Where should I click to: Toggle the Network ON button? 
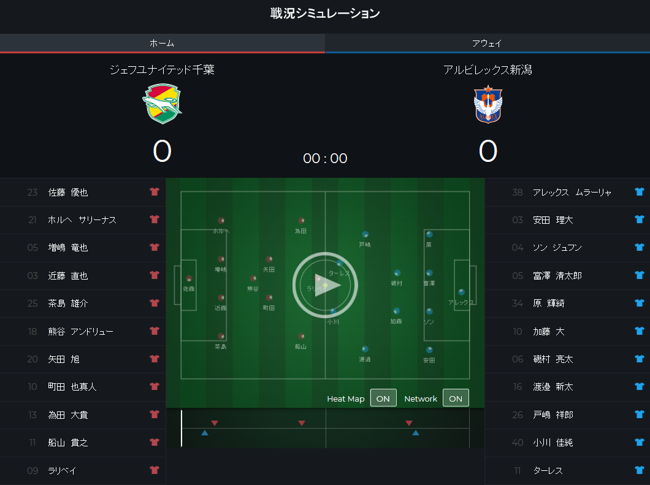click(456, 398)
